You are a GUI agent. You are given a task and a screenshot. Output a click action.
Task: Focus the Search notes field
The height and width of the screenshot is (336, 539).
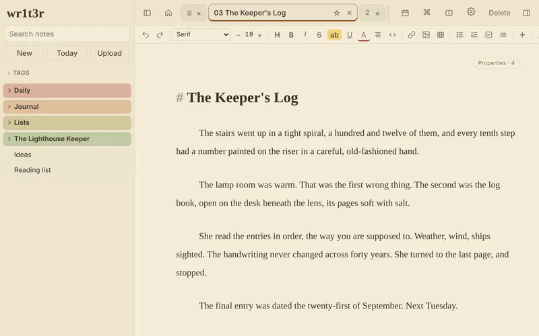tap(67, 34)
